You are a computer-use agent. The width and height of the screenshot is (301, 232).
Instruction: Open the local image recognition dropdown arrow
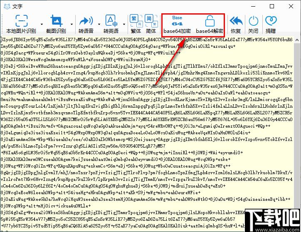(42, 24)
